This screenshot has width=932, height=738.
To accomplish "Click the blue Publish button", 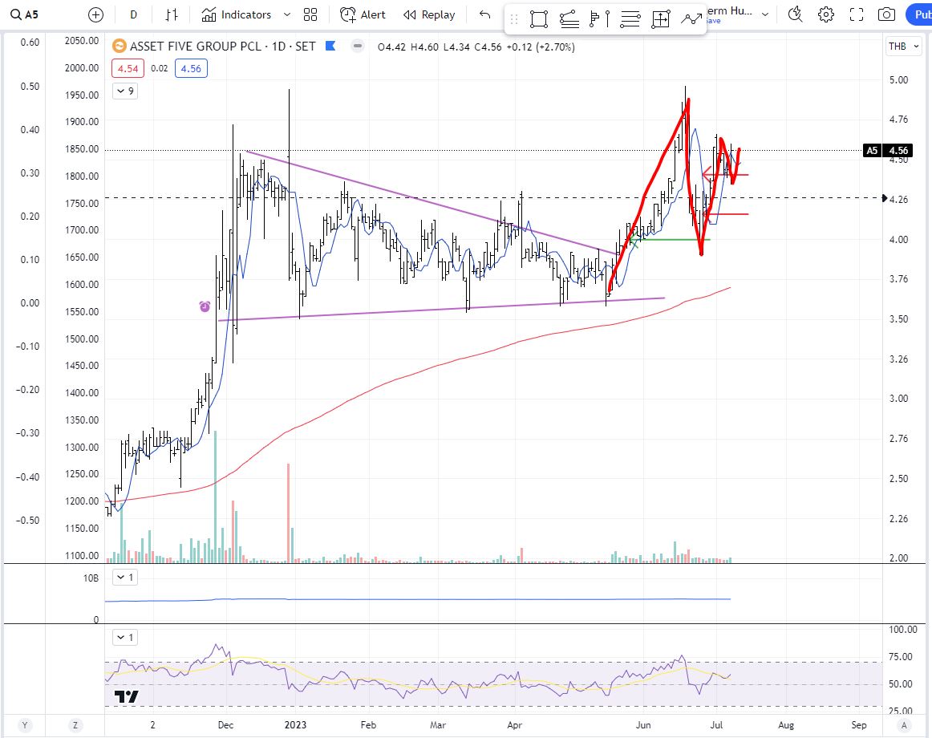I will (x=919, y=15).
